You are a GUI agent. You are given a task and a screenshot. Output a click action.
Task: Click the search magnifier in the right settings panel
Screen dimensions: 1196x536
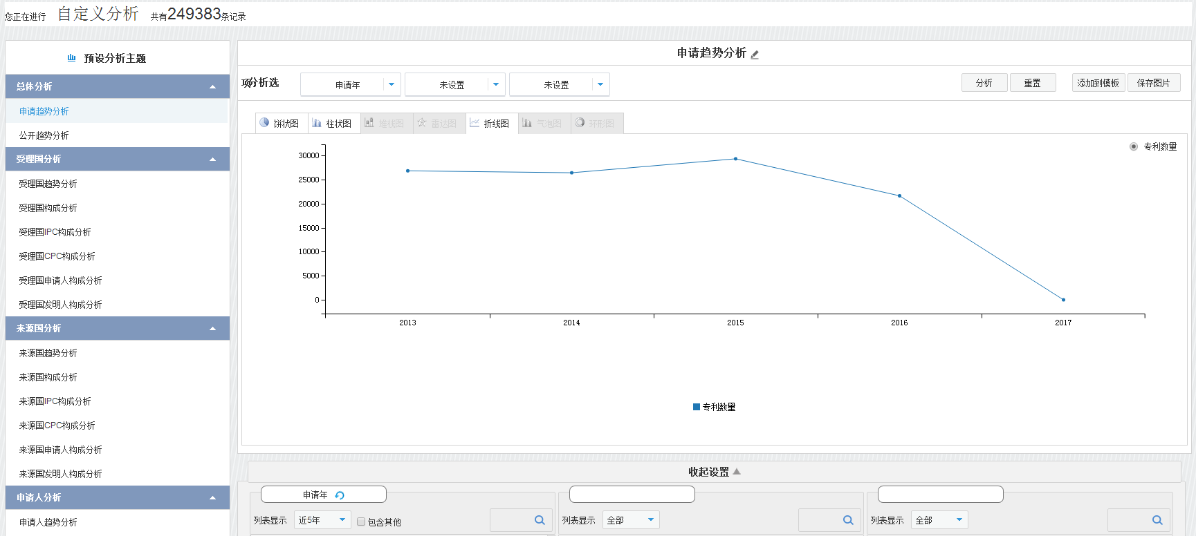point(1157,520)
